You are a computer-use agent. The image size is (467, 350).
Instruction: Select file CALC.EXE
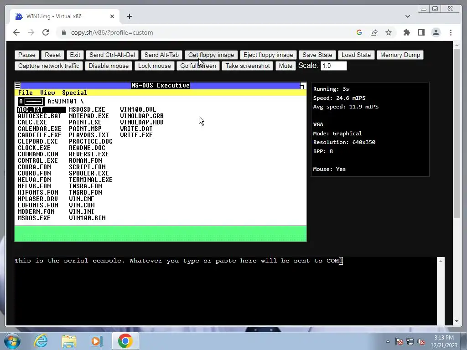(x=32, y=122)
